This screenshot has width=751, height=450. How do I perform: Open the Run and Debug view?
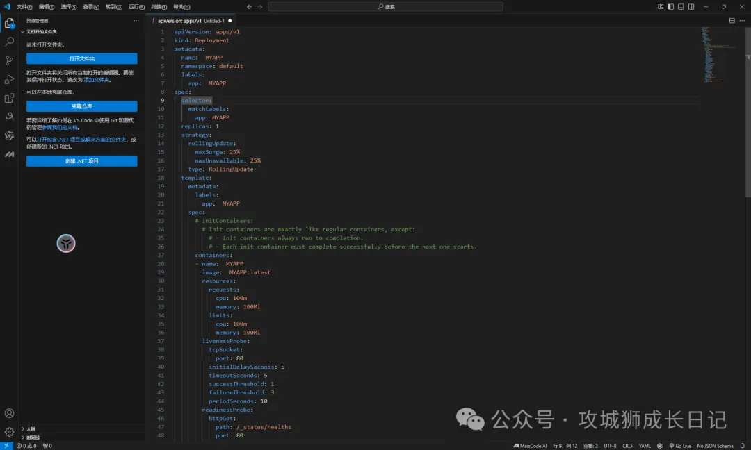tap(9, 79)
